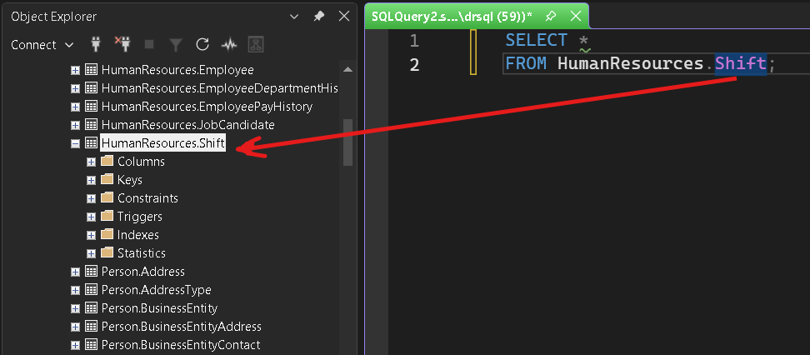Pin the Object Explorer panel

coord(318,17)
